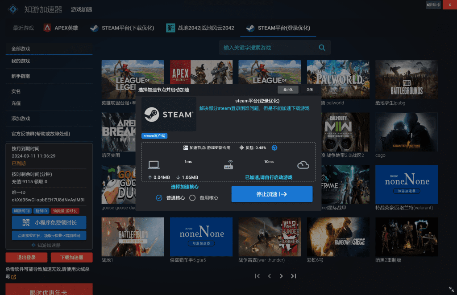Open the csgo game thumbnail
The width and height of the screenshot is (457, 295).
pos(407,132)
